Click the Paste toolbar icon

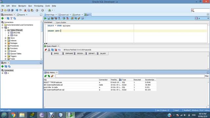32,10
